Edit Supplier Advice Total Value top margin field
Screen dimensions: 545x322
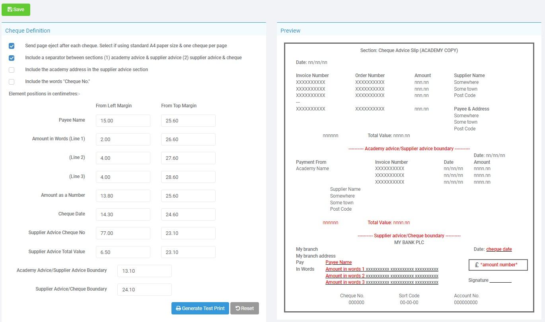pyautogui.click(x=188, y=252)
